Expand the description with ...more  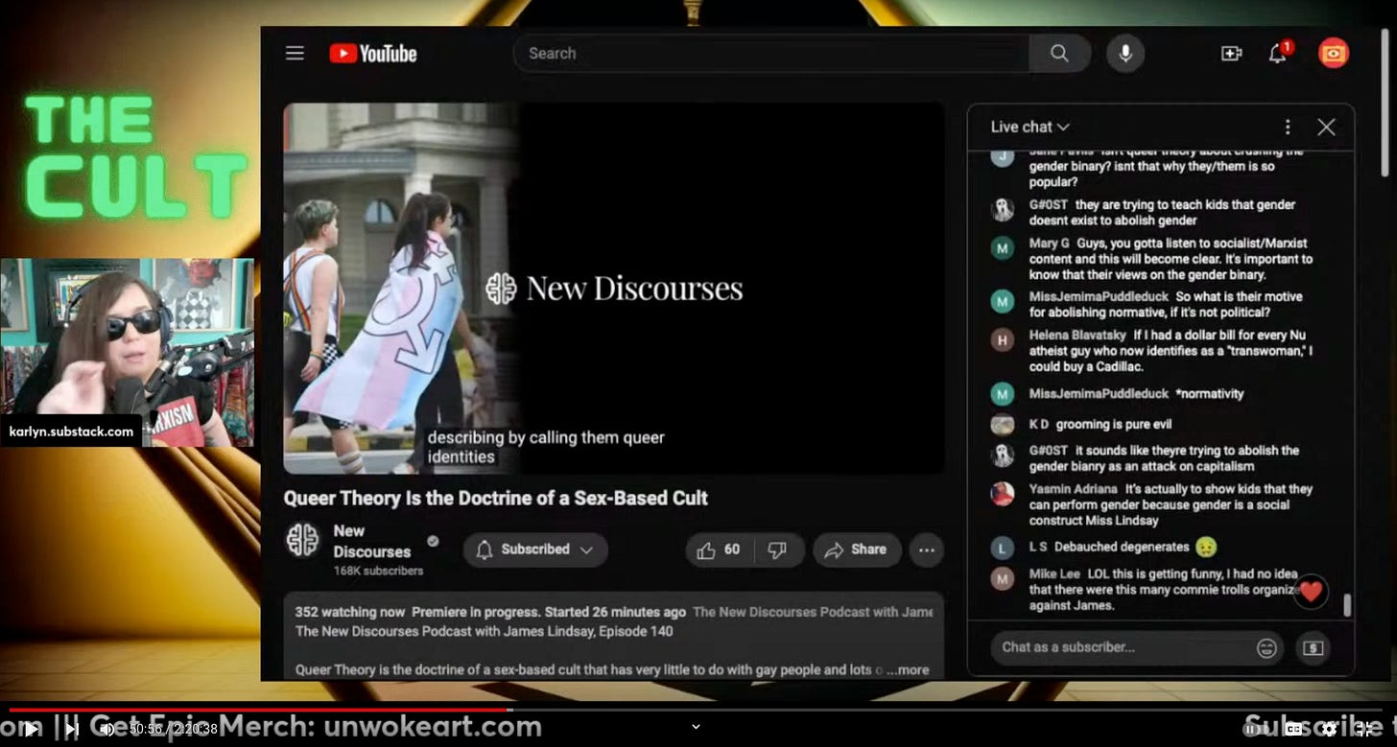coord(907,670)
